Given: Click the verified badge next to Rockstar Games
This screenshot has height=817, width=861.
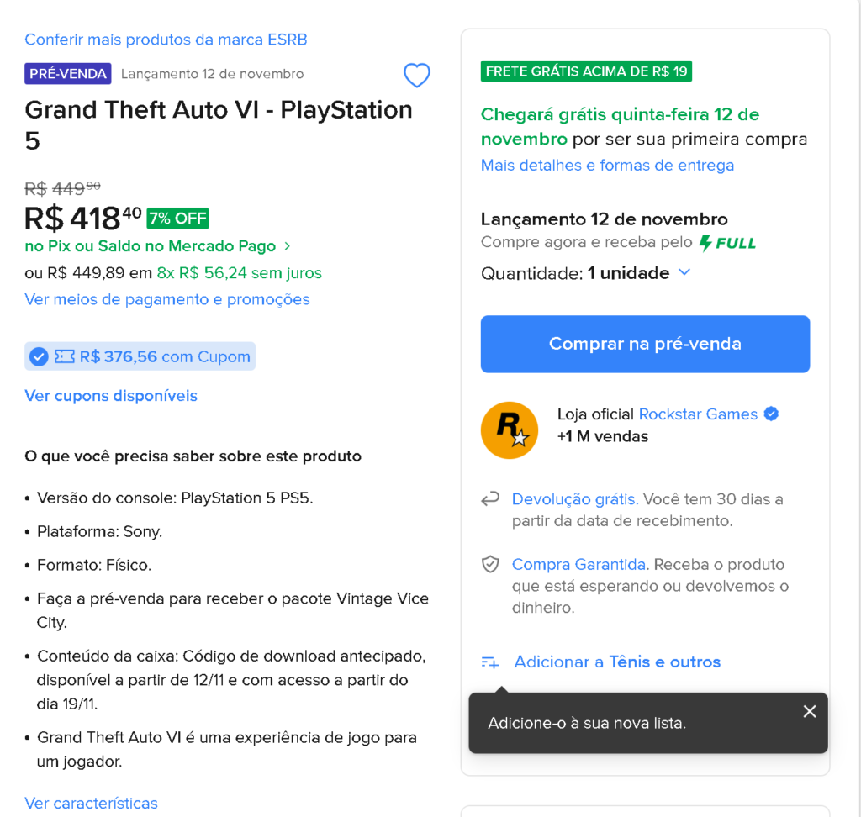Looking at the screenshot, I should (771, 414).
